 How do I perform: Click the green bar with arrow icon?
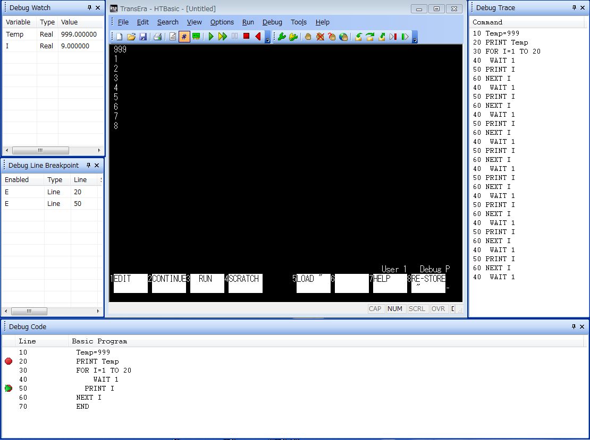(x=405, y=37)
